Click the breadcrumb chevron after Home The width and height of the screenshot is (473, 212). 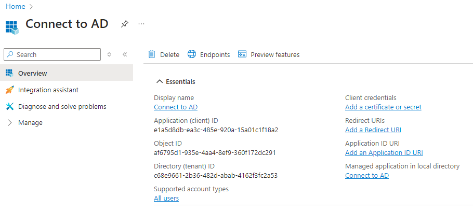(x=31, y=6)
